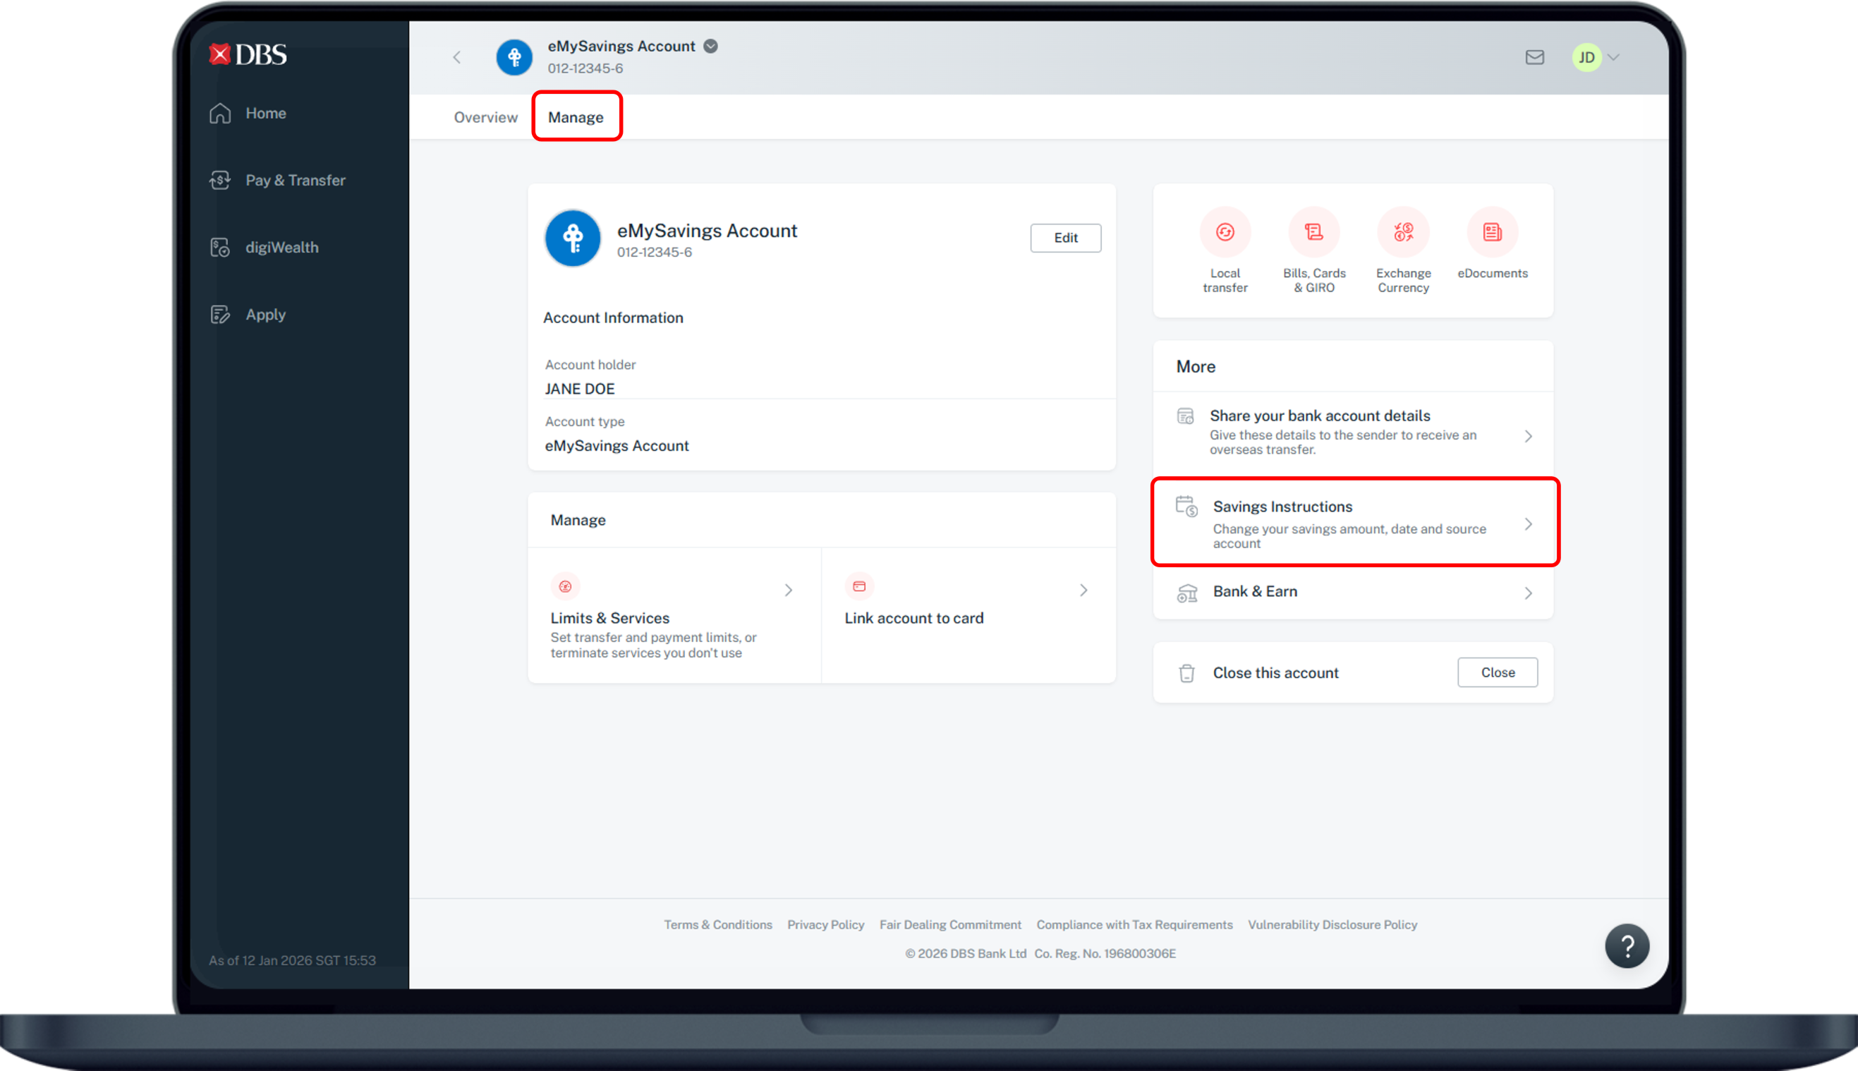Click the Exchange Currency icon
Viewport: 1858px width, 1071px height.
click(x=1403, y=233)
